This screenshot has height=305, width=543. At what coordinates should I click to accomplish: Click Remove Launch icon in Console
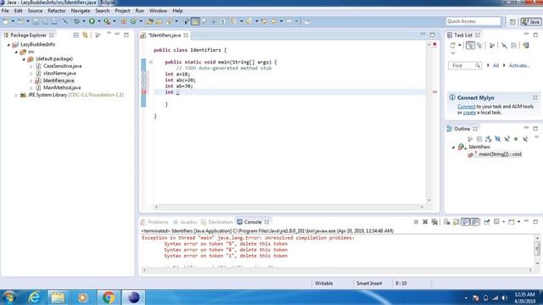click(x=425, y=222)
